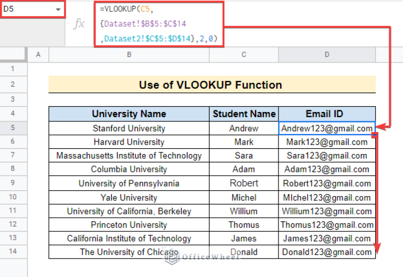This screenshot has width=403, height=277.
Task: Click the fx function icon
Action: coord(79,24)
